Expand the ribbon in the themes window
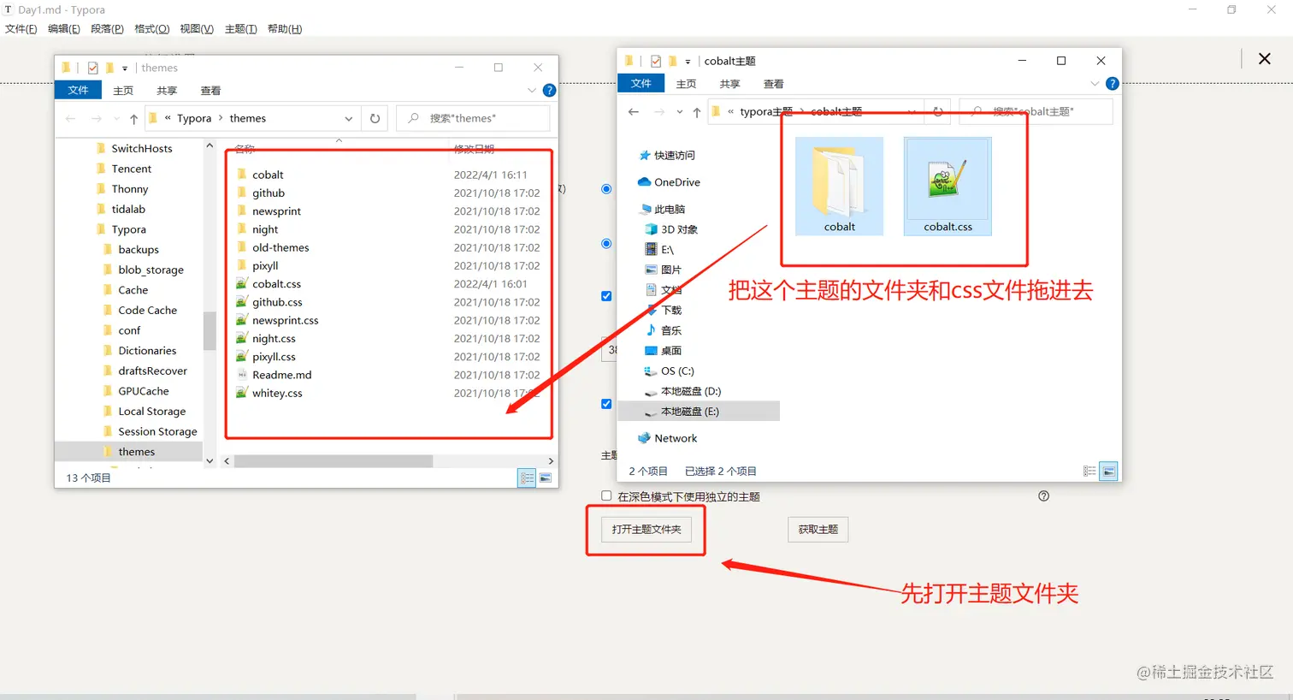1293x700 pixels. [532, 90]
